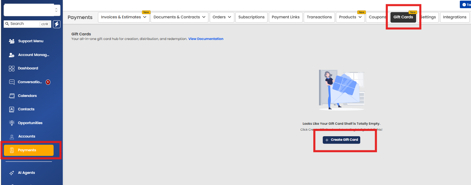Click the lightning bolt quick actions icon

click(57, 24)
